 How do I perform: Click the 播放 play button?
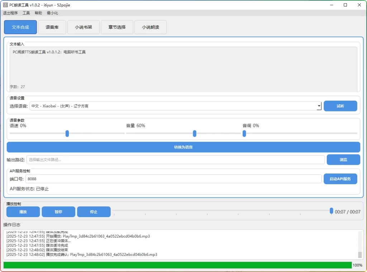click(x=23, y=211)
